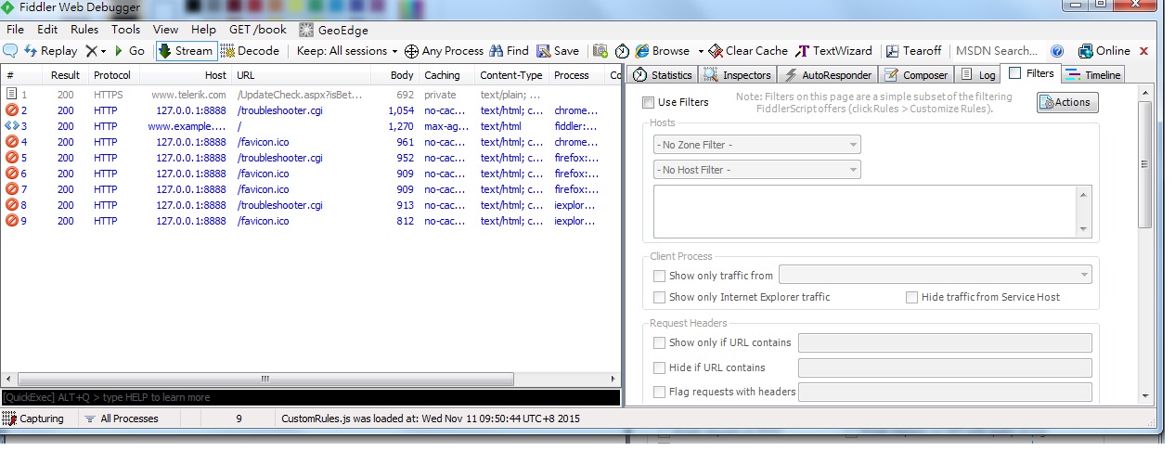Click the timer stopwatch toolbar icon

pyautogui.click(x=622, y=51)
